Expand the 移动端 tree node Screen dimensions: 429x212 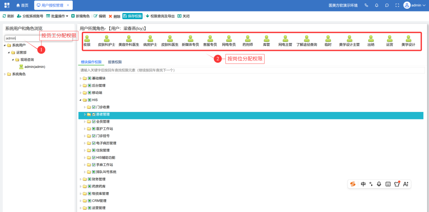pyautogui.click(x=80, y=93)
